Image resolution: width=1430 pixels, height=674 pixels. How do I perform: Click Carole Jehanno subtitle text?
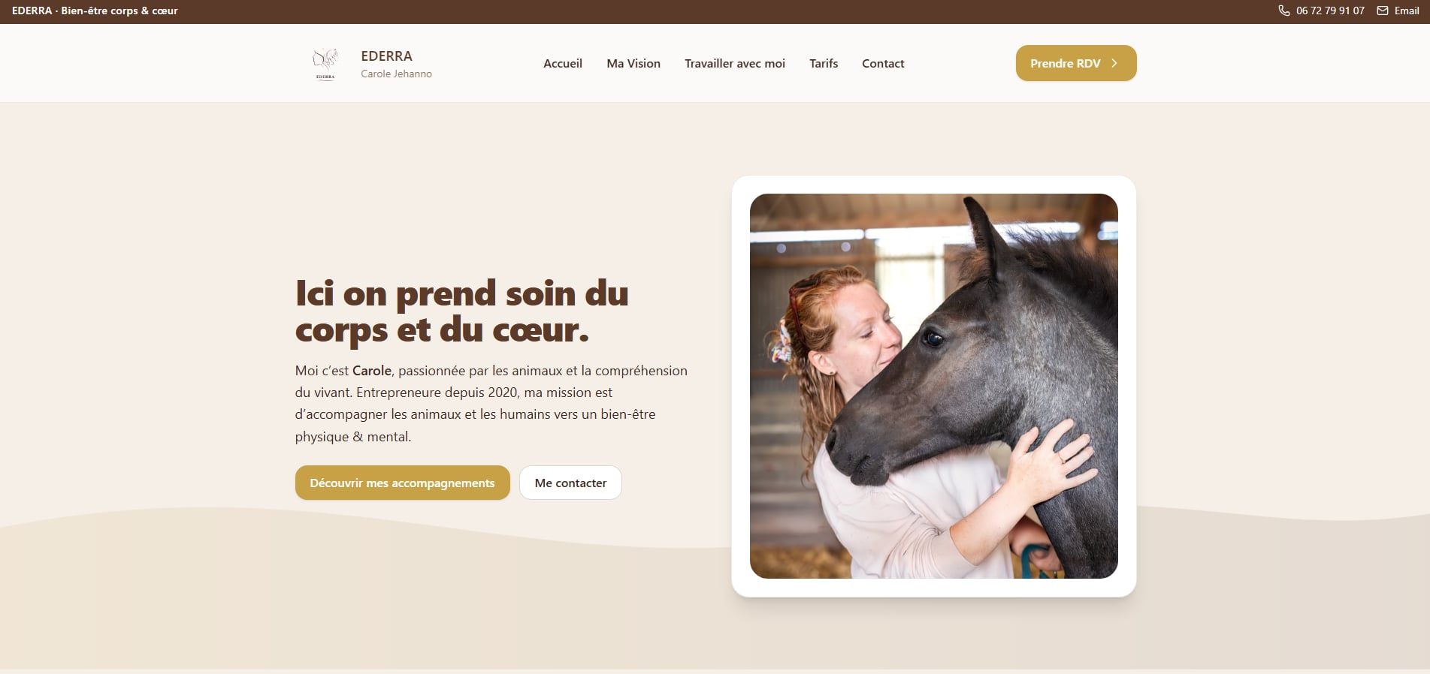396,74
